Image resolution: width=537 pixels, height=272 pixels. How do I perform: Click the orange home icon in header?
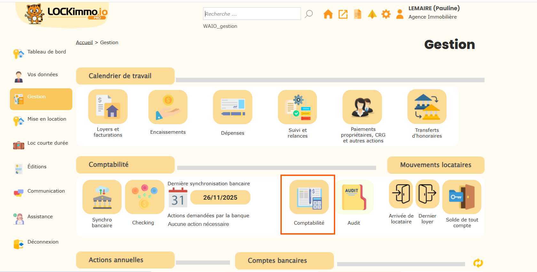[328, 14]
